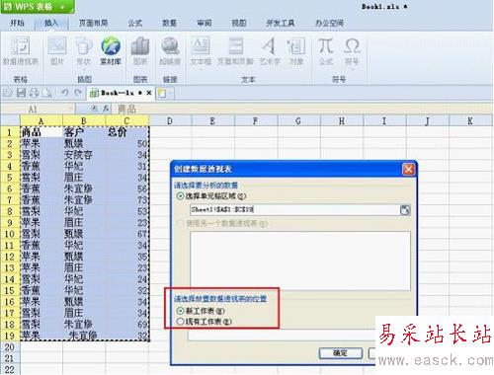The height and width of the screenshot is (375, 494).
Task: Open the 数据透视表 pivot table tool
Action: tap(21, 50)
